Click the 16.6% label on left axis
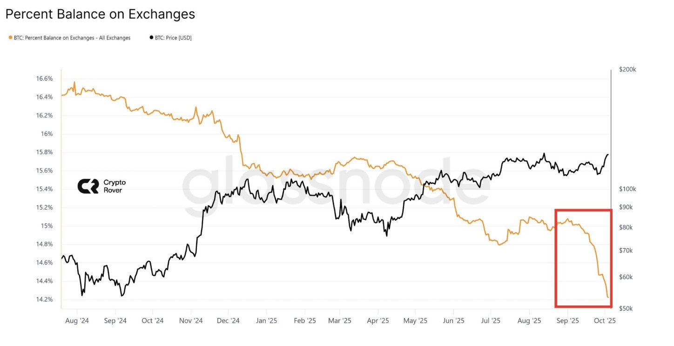This screenshot has height=346, width=674. [44, 79]
